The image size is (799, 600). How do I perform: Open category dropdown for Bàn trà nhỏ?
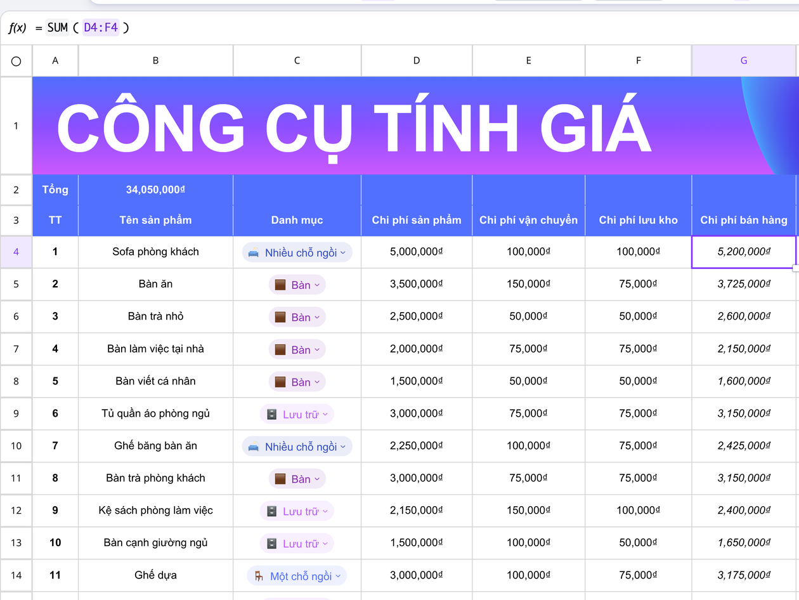[297, 317]
